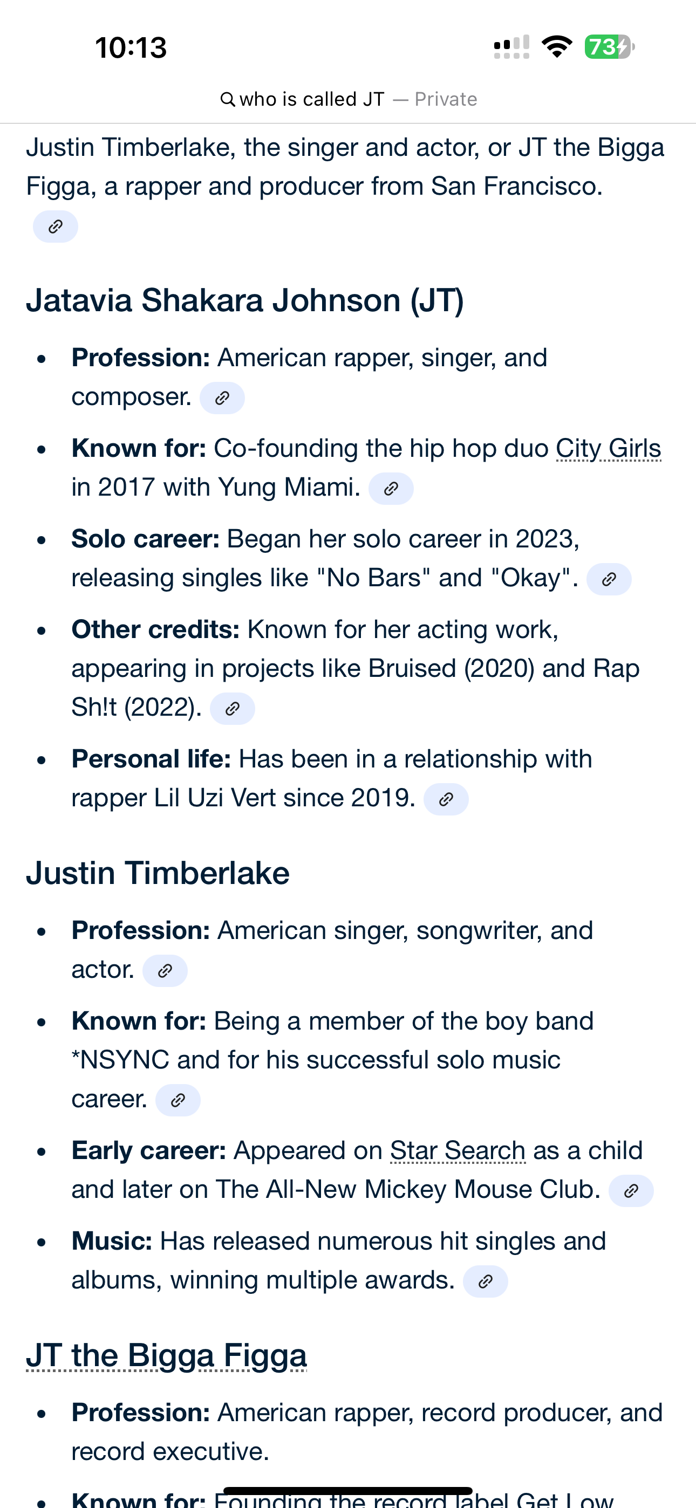Open source link next to 'actor.'

(x=165, y=971)
